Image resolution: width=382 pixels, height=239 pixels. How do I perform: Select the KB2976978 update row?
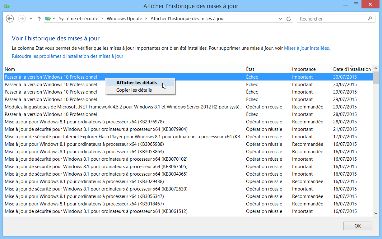click(188, 122)
